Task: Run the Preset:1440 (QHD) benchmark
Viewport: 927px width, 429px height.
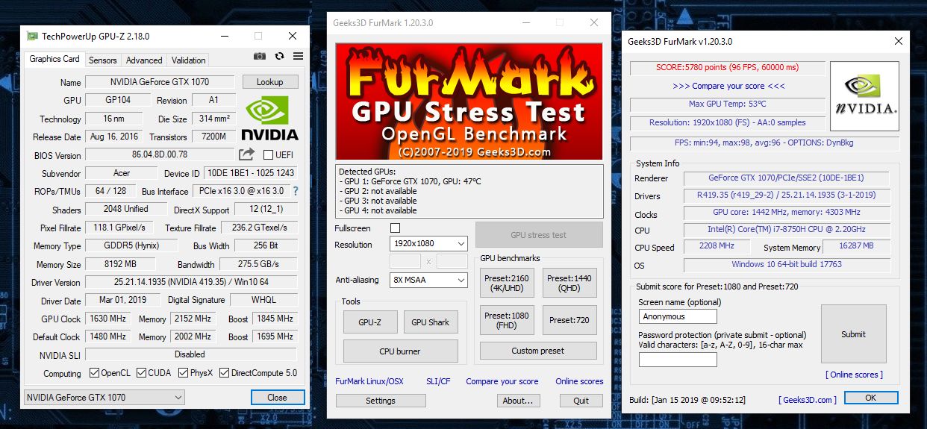Action: [569, 284]
